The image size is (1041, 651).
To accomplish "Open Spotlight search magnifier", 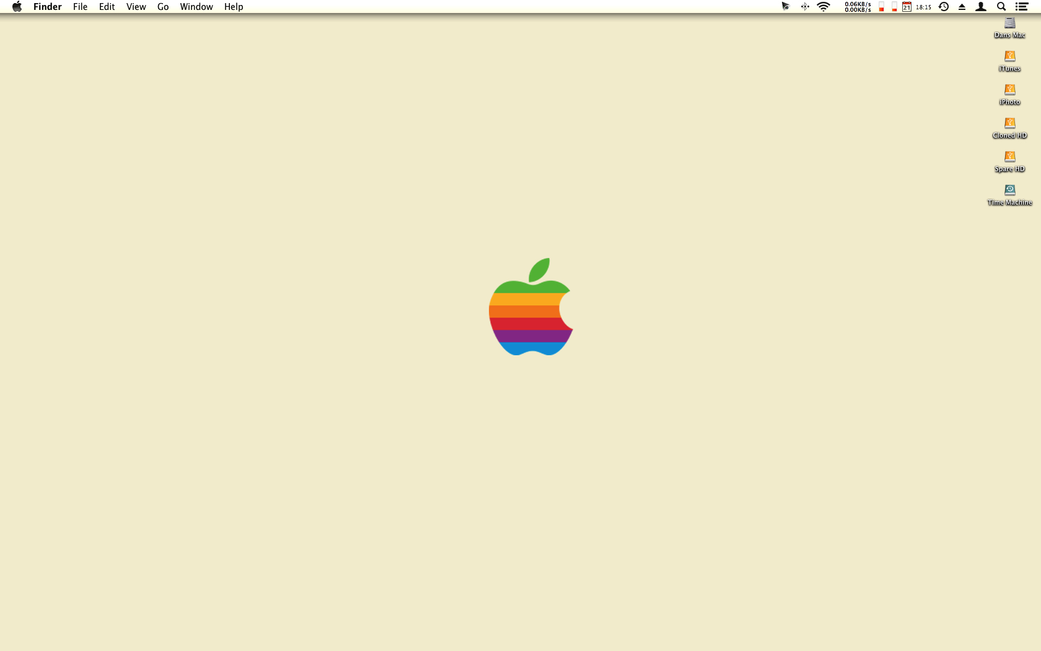I will pyautogui.click(x=1001, y=7).
